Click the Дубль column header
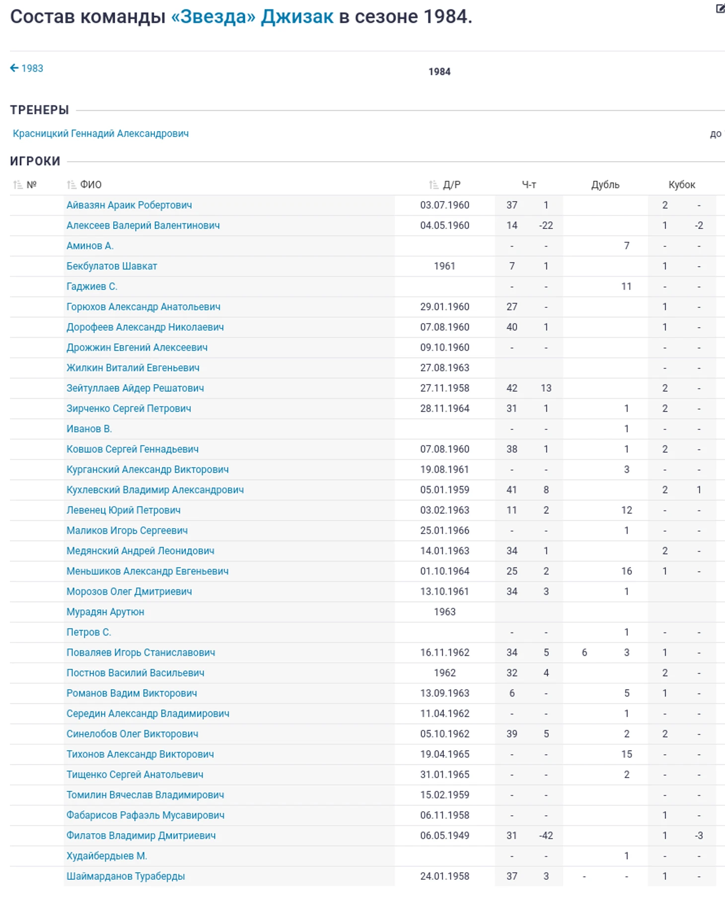725x915 pixels. point(605,185)
